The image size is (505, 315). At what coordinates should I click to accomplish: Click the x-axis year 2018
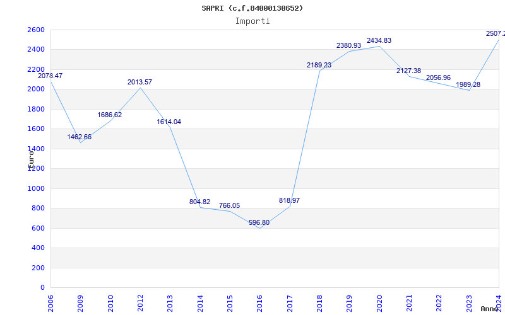click(x=319, y=303)
